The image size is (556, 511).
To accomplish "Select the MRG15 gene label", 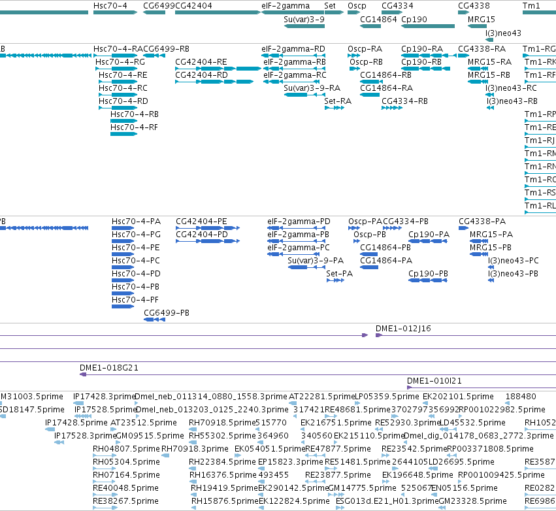I will [481, 20].
